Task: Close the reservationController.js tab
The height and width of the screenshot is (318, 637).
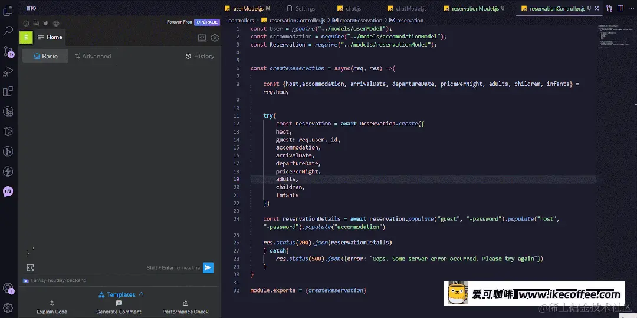Action: click(597, 8)
